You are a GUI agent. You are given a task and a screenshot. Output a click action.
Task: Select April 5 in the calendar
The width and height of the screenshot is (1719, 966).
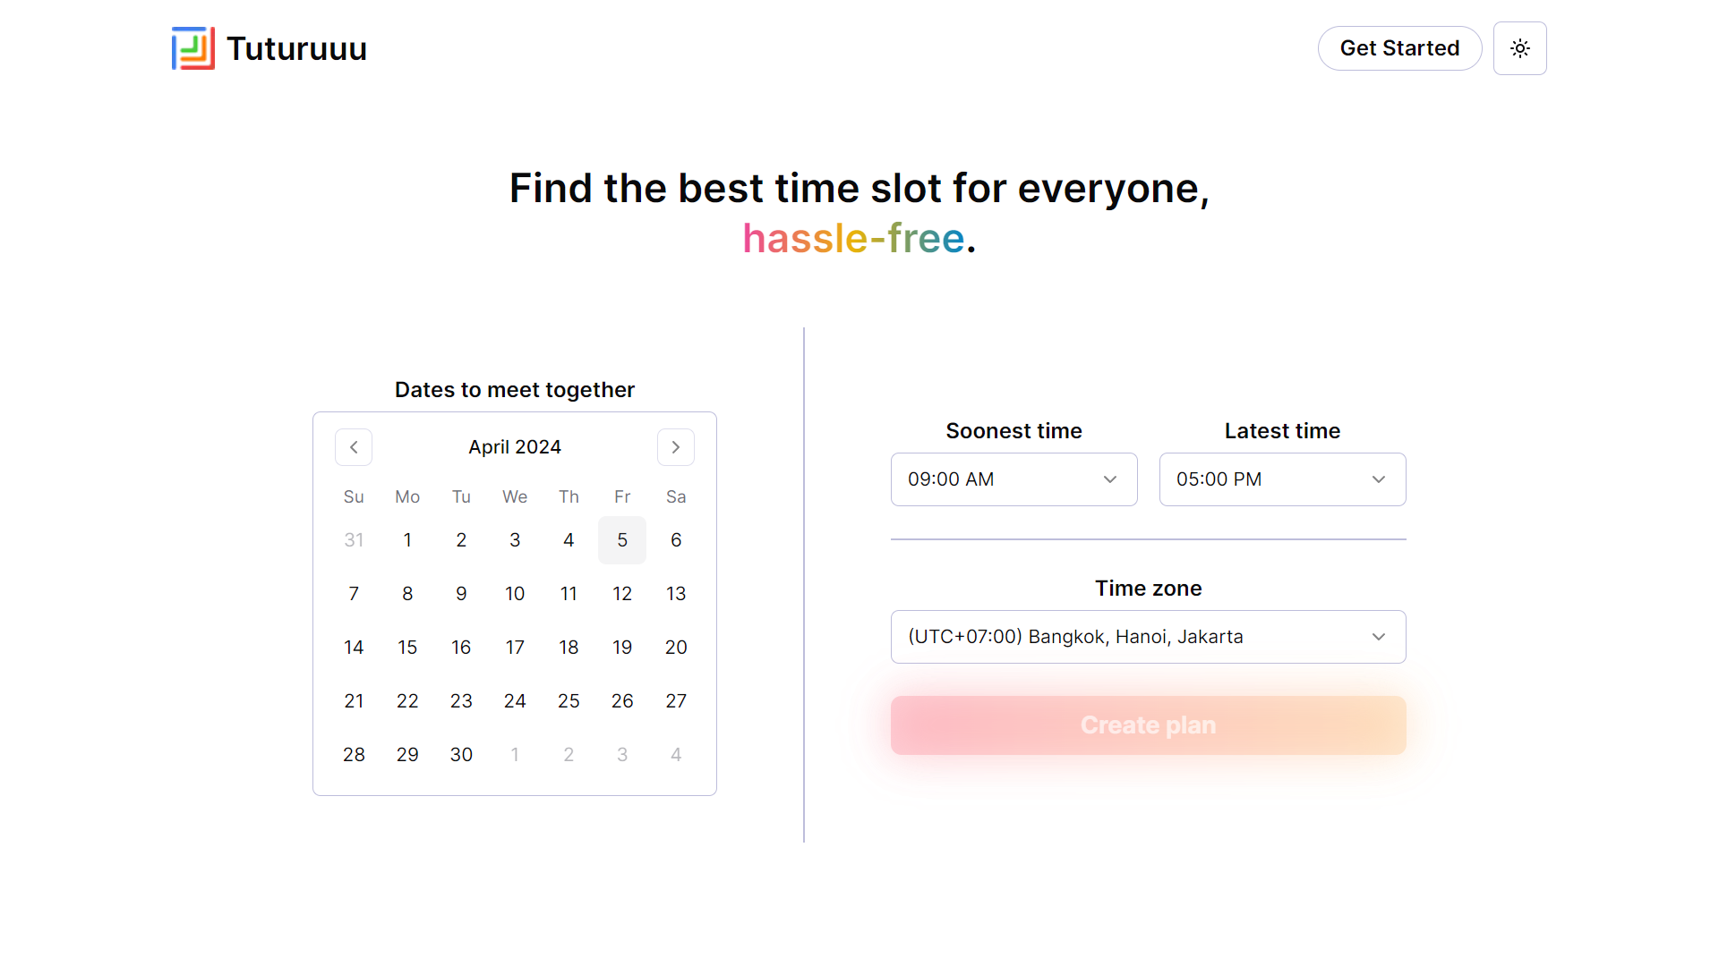click(622, 540)
